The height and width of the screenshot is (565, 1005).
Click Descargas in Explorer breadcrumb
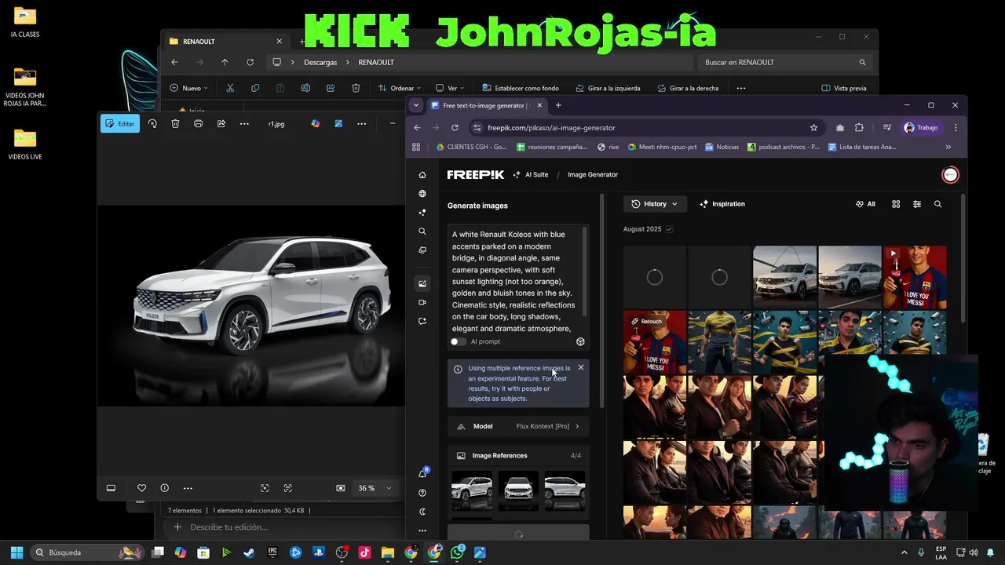pos(320,62)
